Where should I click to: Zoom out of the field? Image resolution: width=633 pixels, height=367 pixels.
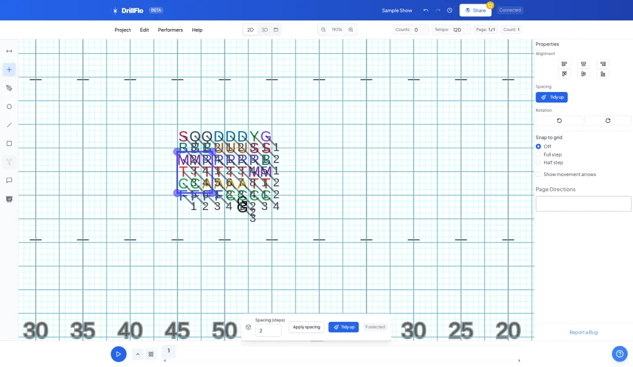pos(323,30)
